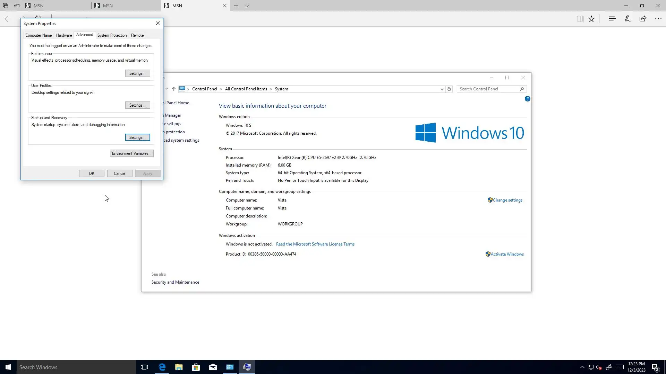Click the Activate Windows link
Screen dimensions: 666x374
[507, 254]
